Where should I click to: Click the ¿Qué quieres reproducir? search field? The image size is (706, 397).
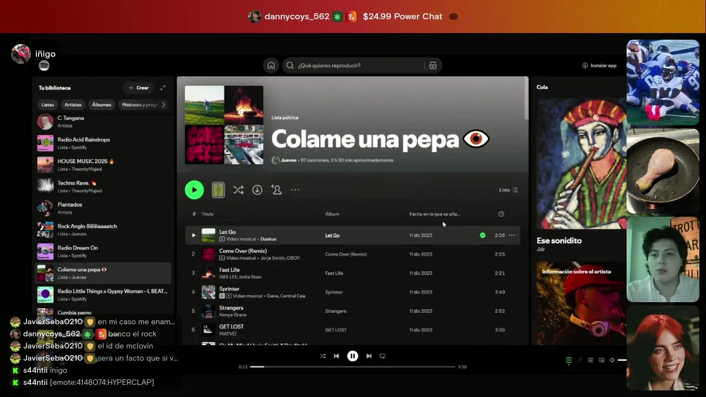pyautogui.click(x=361, y=66)
